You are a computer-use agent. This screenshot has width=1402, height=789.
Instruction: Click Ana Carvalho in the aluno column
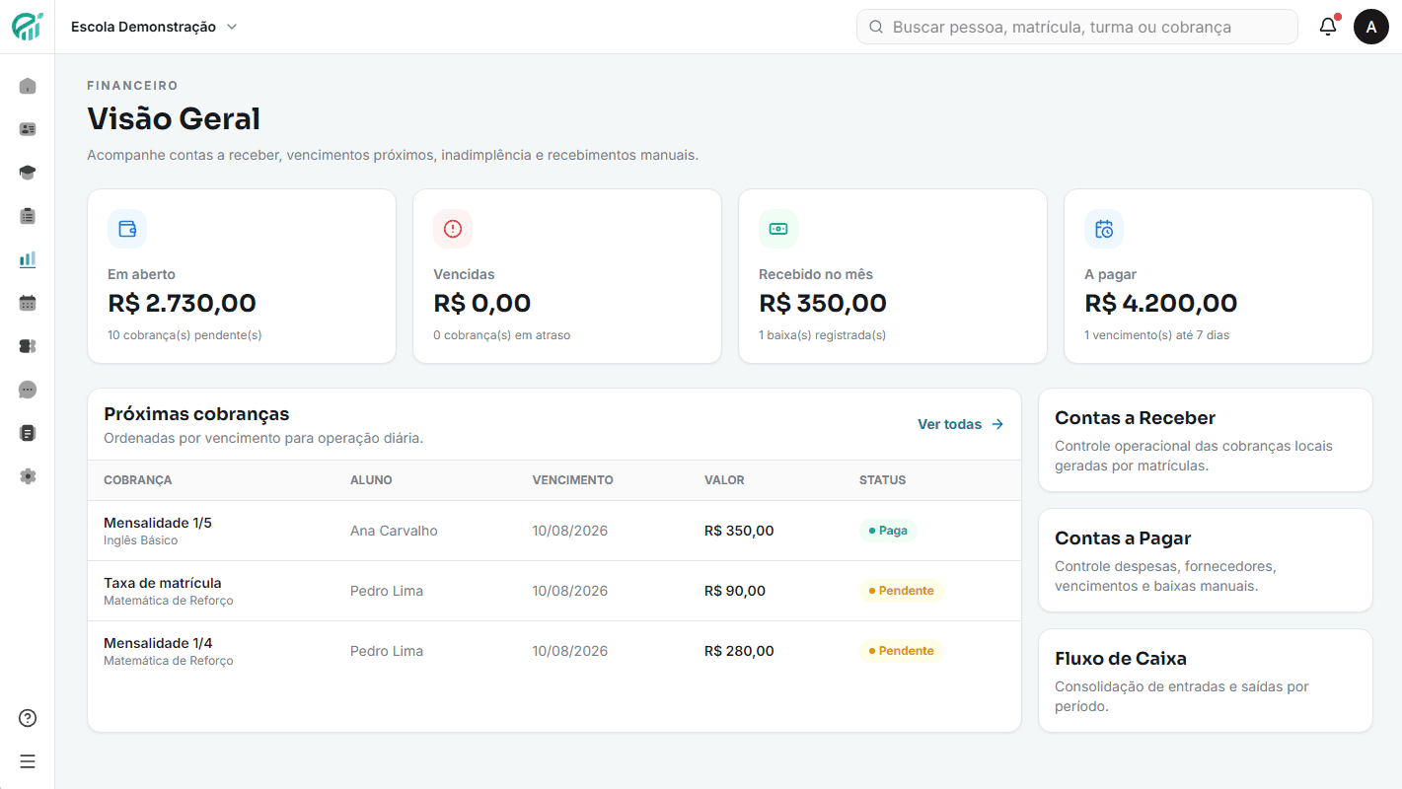[x=394, y=531]
